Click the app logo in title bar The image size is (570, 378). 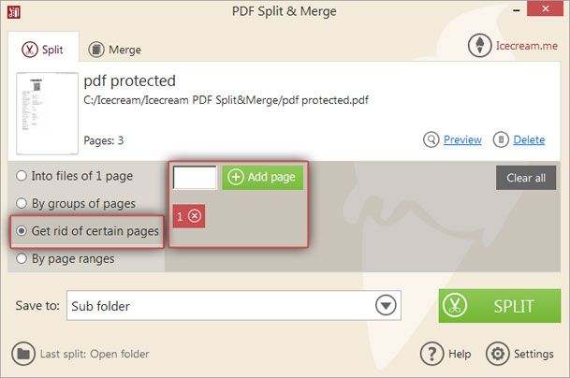coord(14,12)
